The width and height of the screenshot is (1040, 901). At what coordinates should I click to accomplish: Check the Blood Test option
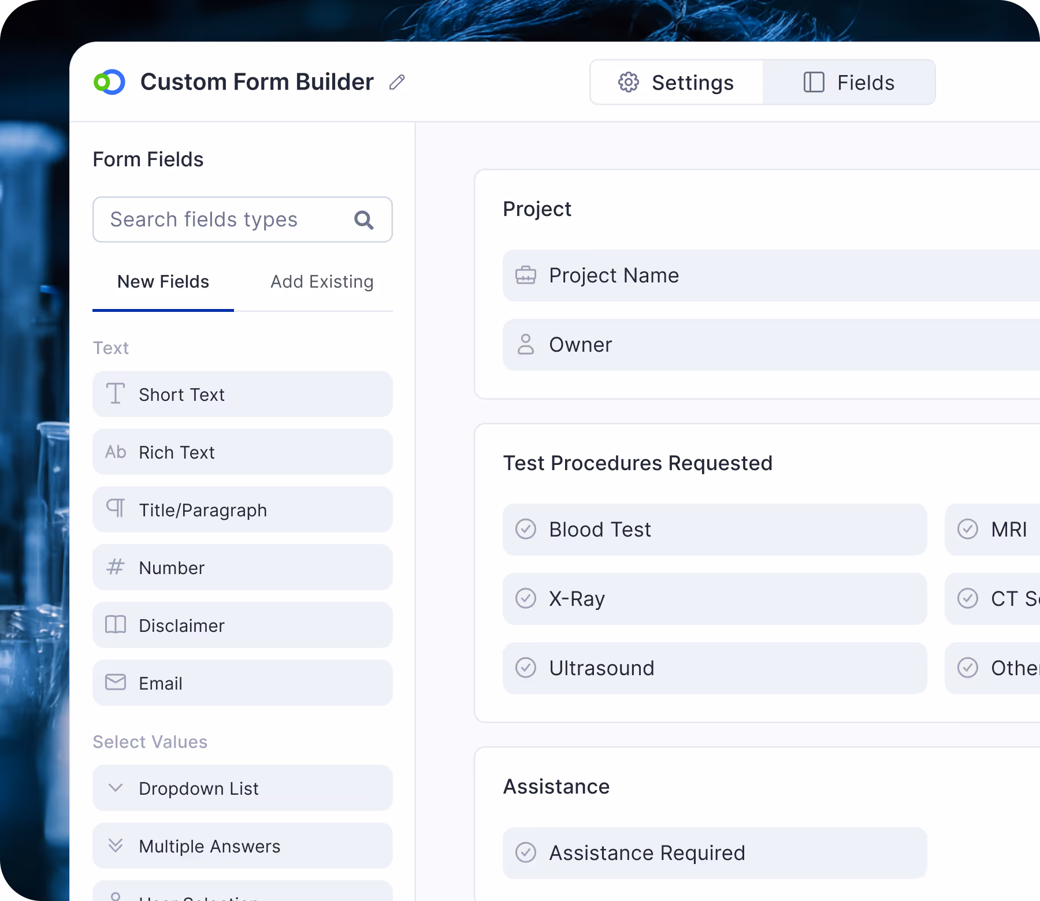[x=526, y=529]
